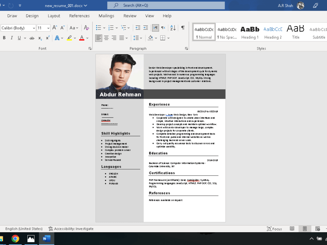Viewport: 327px width, 245px height.
Task: Align text to the left
Action: [99, 38]
